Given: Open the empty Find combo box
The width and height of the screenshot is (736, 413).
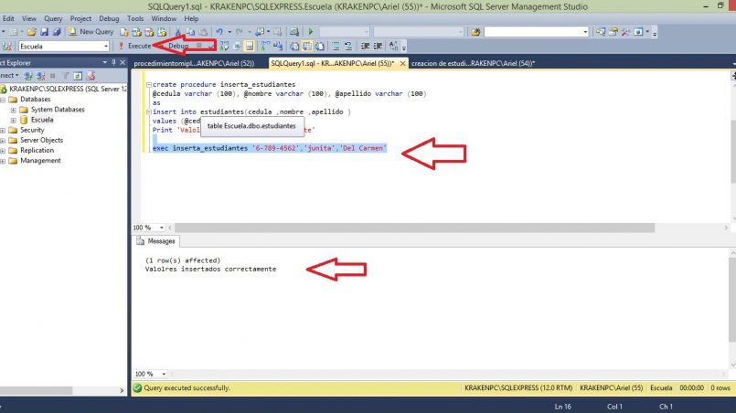Looking at the screenshot, I should click(x=536, y=32).
